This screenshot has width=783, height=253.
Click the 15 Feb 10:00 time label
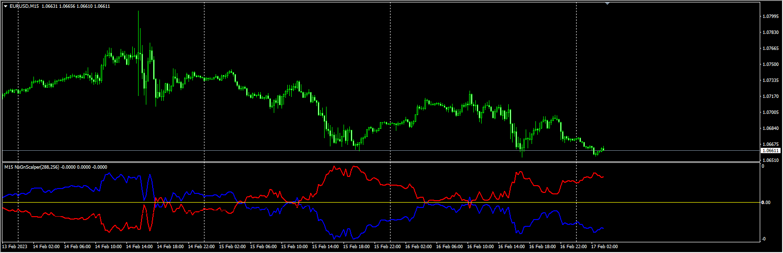(295, 247)
